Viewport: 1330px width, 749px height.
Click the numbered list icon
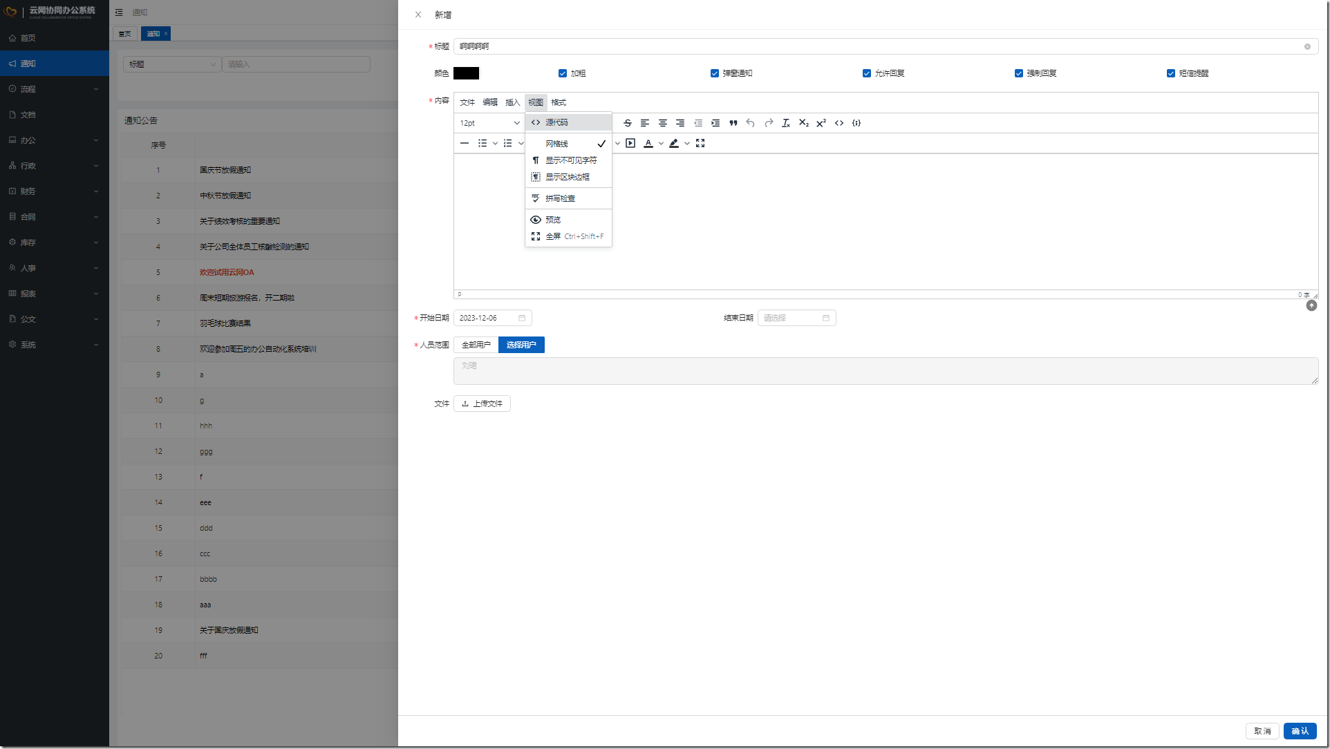508,143
